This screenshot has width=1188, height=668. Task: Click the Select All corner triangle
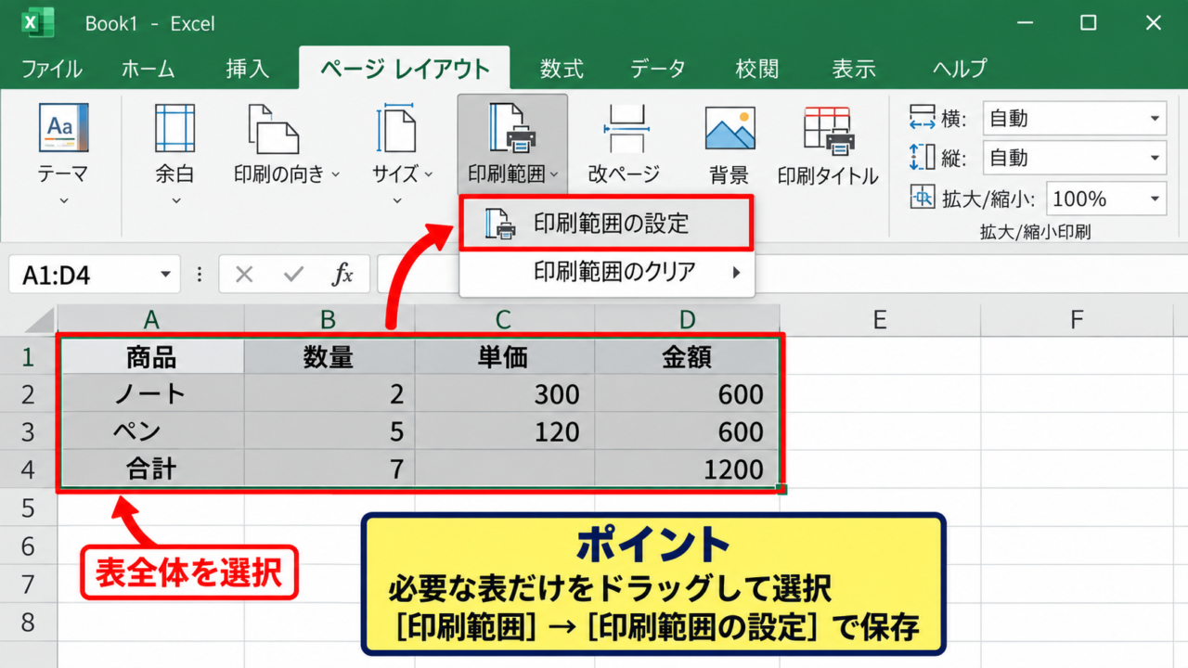point(37,319)
